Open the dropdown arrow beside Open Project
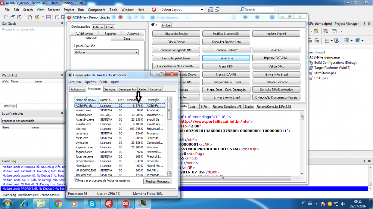The width and height of the screenshot is (373, 209). (43, 17)
